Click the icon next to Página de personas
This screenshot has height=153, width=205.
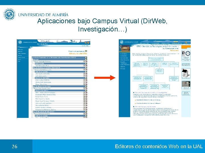[86, 51]
